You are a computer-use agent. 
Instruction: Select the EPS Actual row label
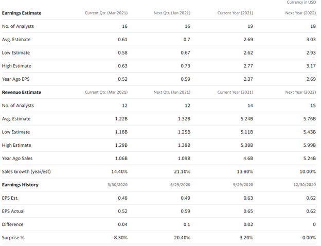[x=14, y=211]
